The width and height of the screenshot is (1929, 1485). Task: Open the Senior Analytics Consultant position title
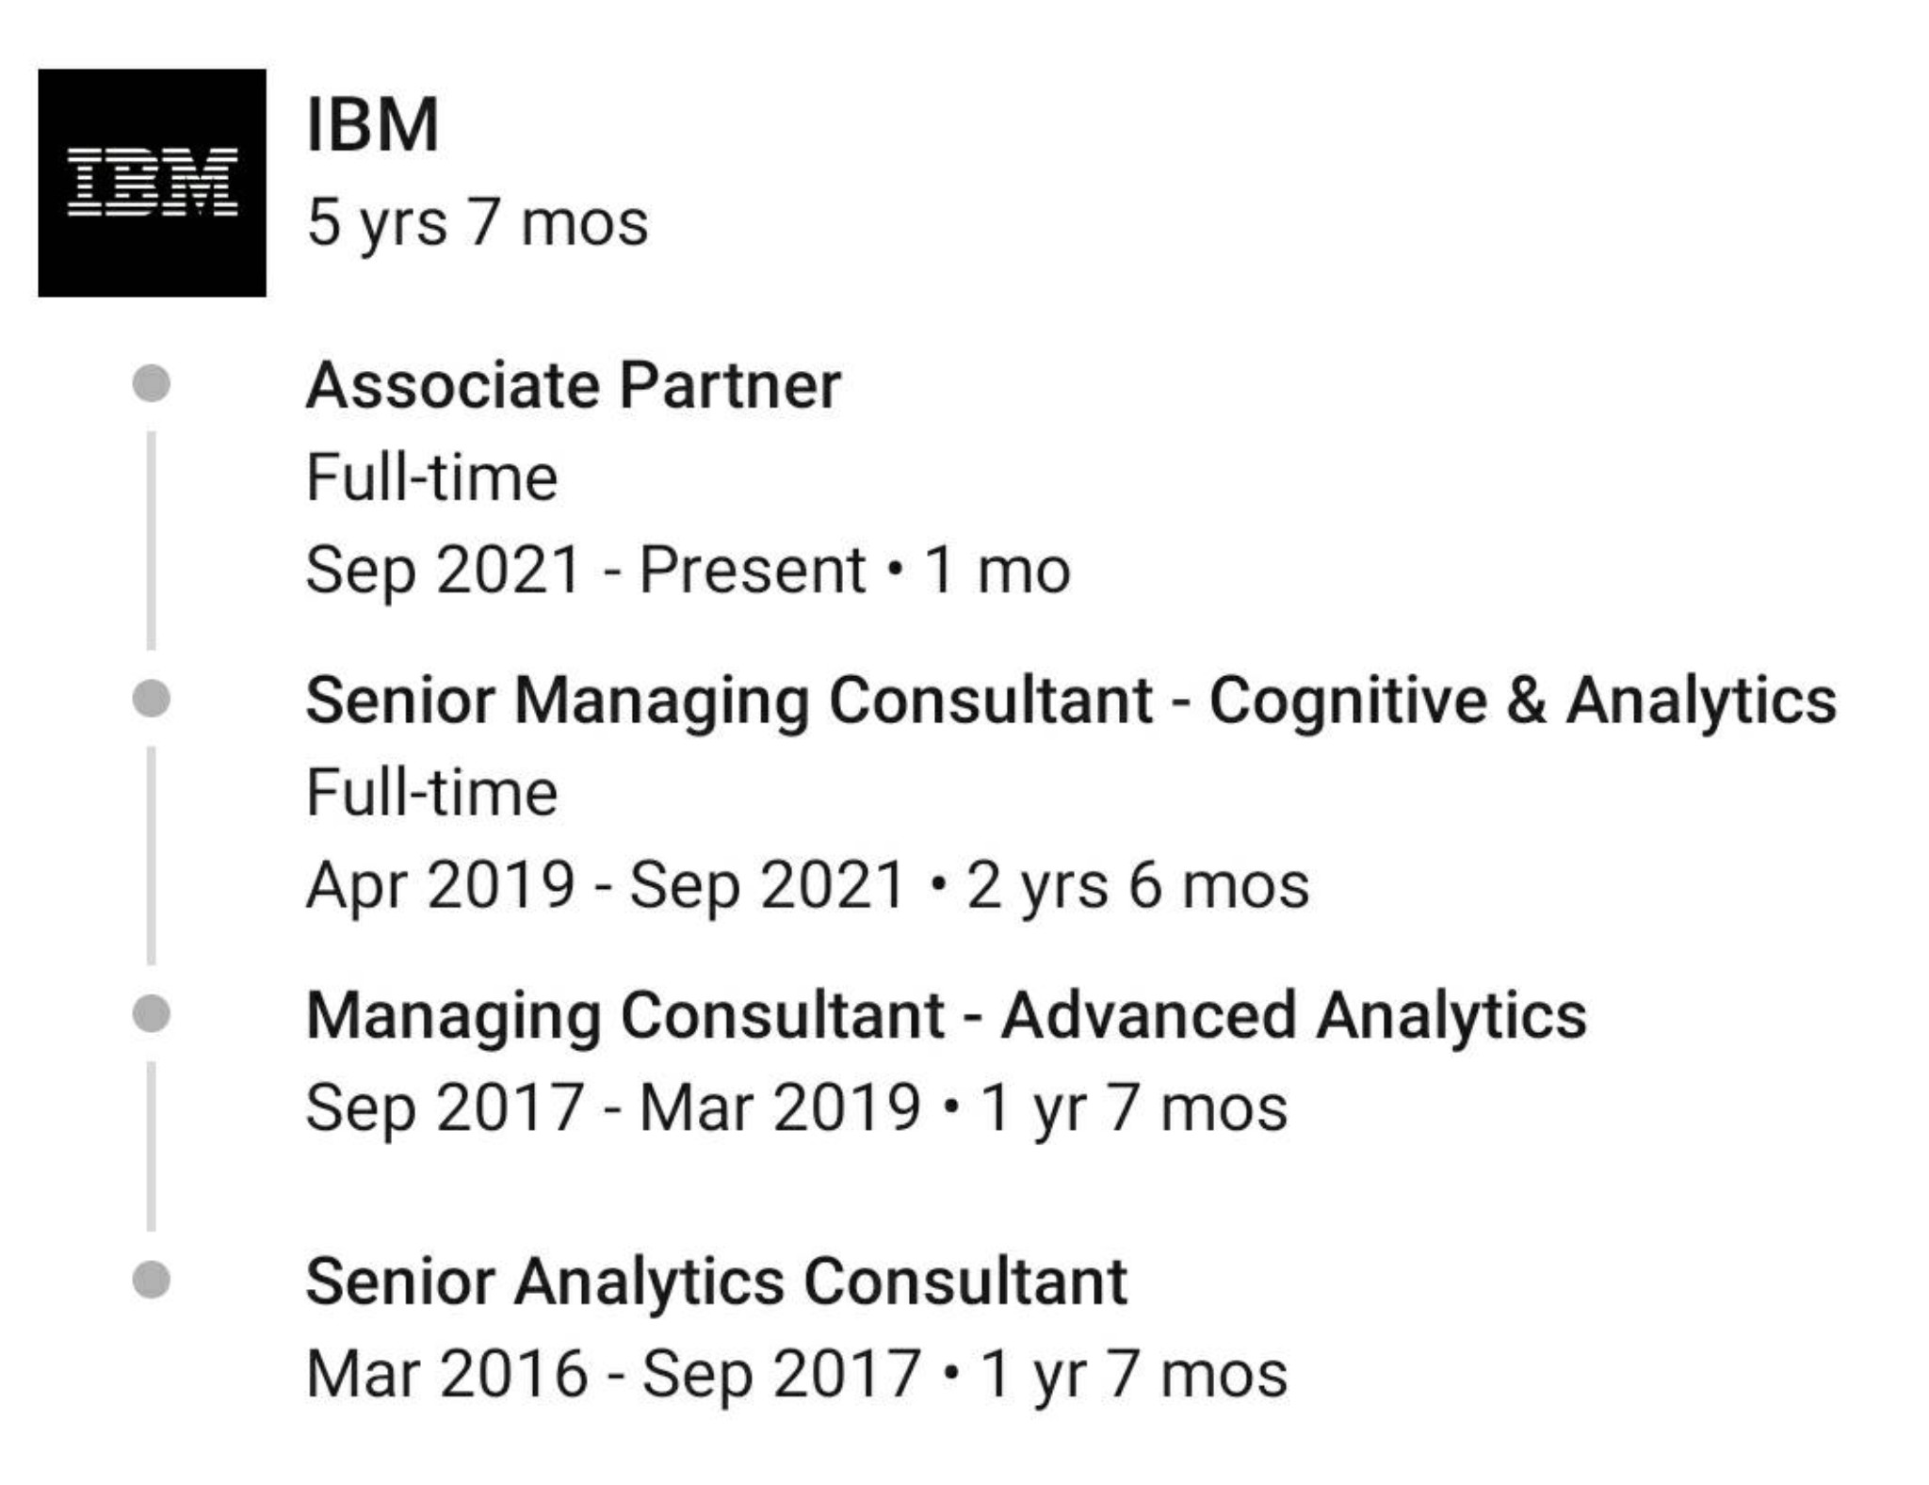click(x=716, y=1282)
